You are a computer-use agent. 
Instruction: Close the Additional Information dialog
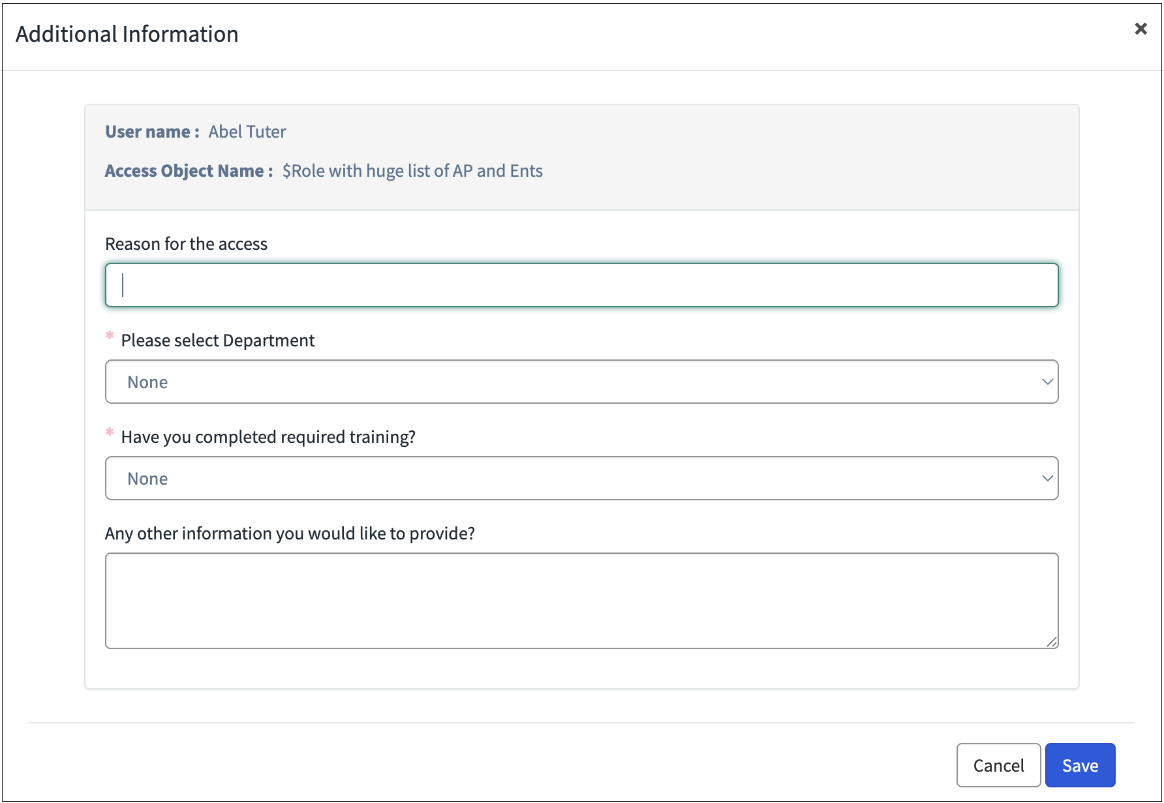(1141, 29)
